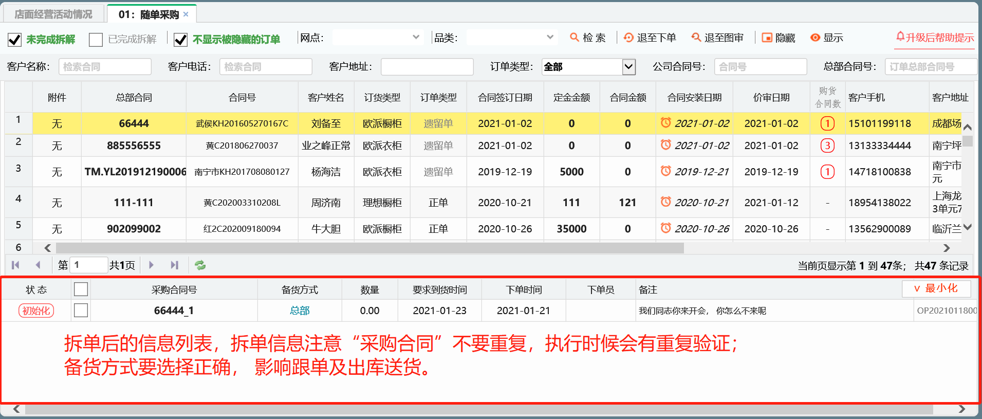Image resolution: width=982 pixels, height=419 pixels.
Task: Click the 检索 search magnifier icon
Action: click(x=575, y=38)
